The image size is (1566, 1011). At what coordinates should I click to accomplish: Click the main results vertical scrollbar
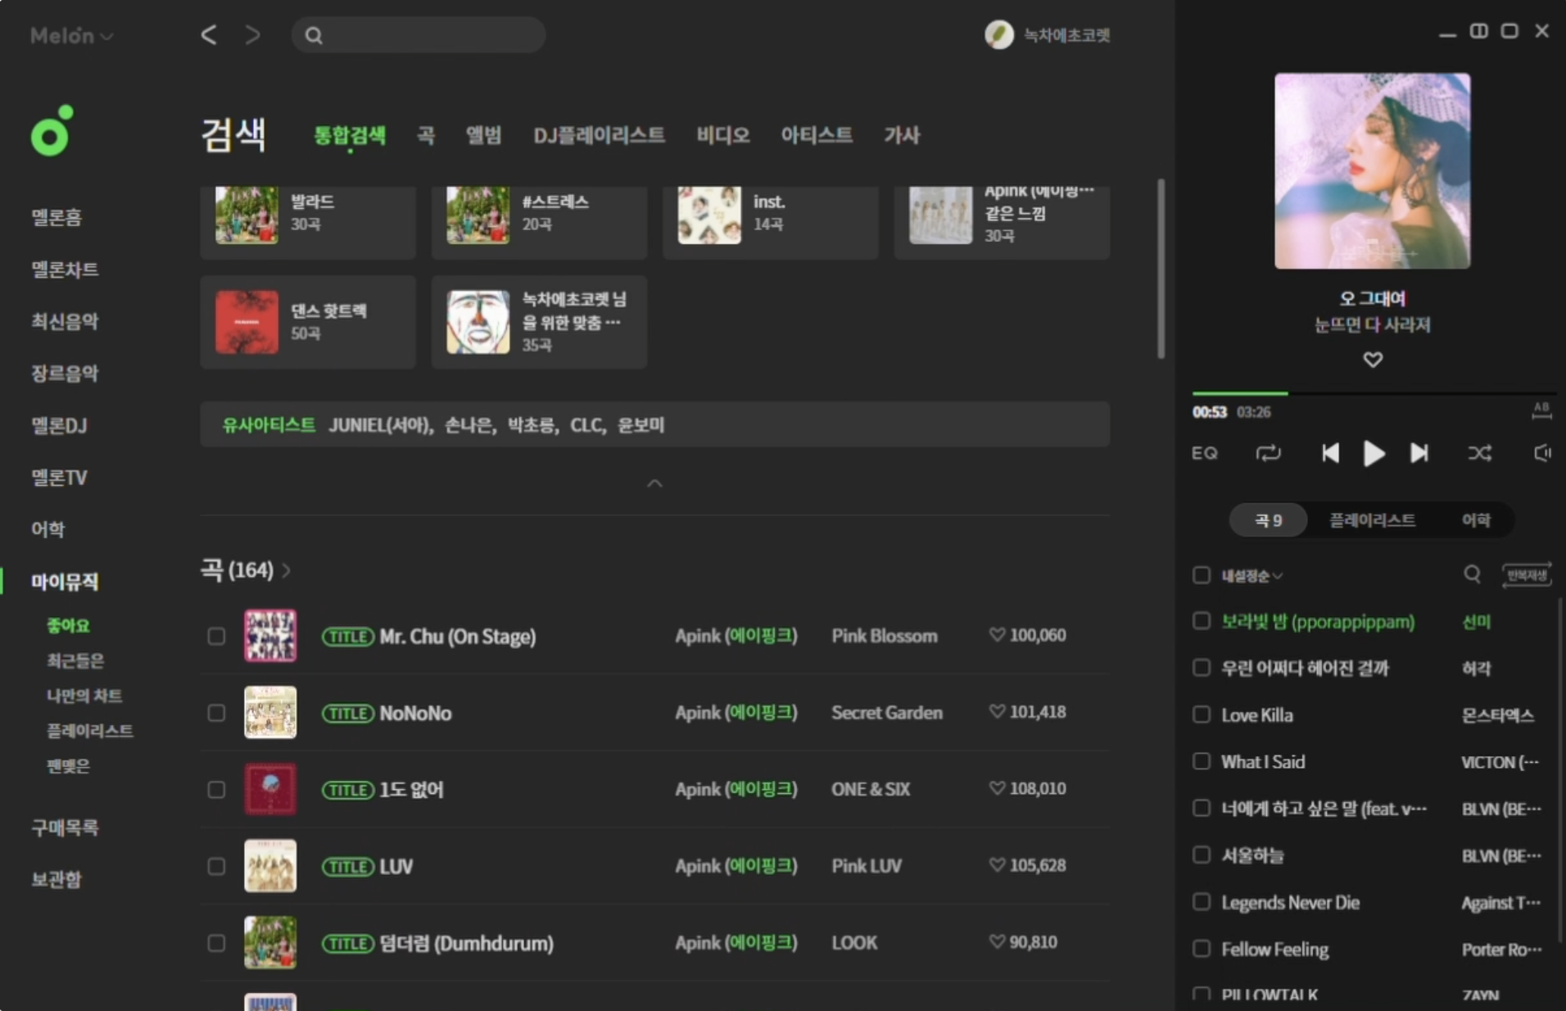[1161, 269]
